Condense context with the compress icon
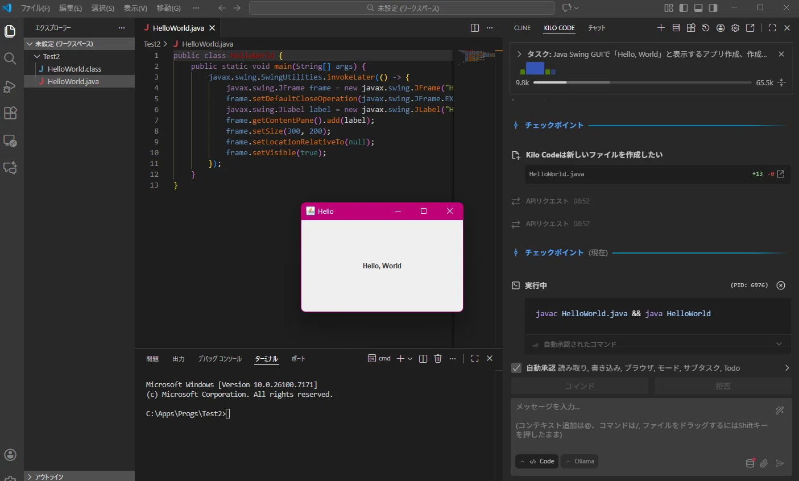The height and width of the screenshot is (481, 799). [781, 82]
